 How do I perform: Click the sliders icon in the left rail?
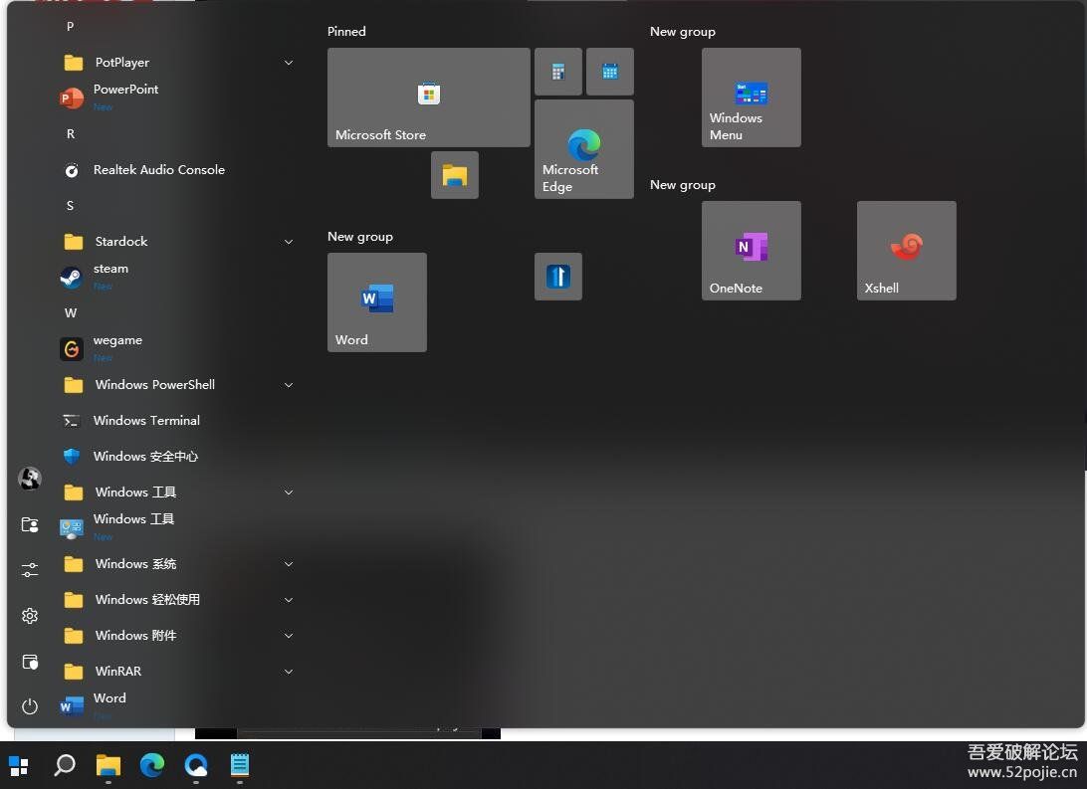click(x=30, y=570)
